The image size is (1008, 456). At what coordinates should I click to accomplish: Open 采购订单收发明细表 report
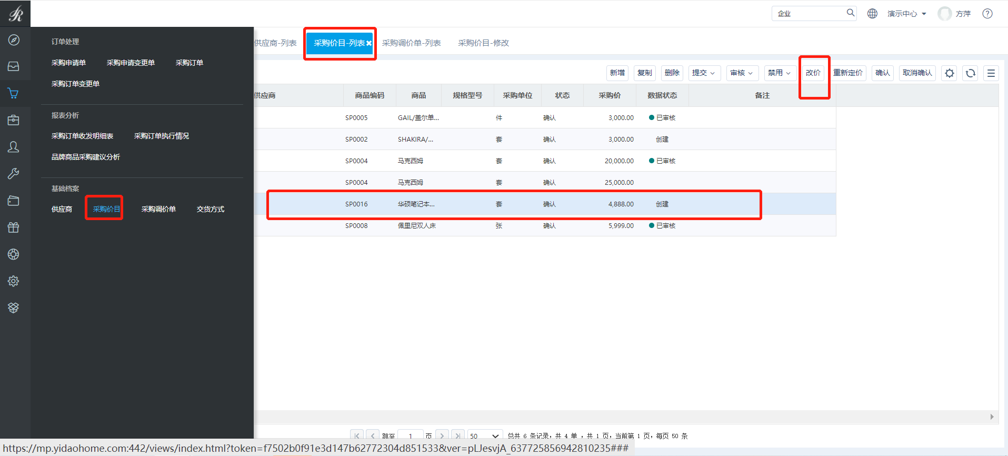82,136
